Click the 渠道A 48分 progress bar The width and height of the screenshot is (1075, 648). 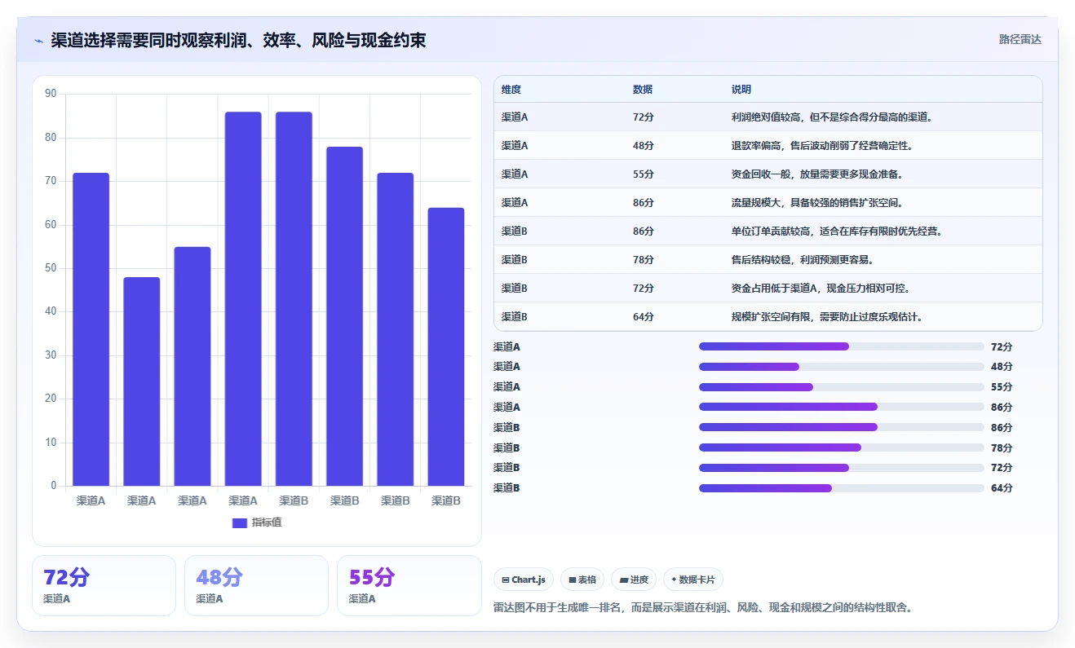pos(842,367)
